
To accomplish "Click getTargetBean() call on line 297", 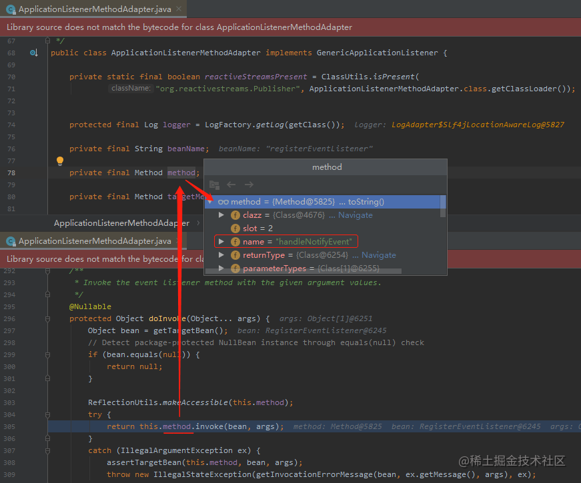I will coord(188,330).
